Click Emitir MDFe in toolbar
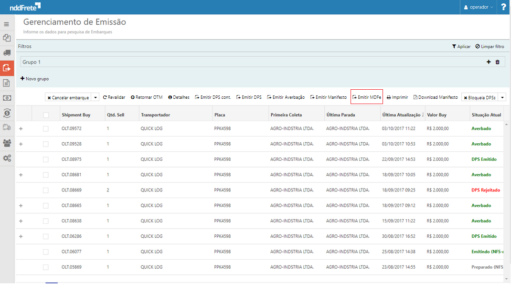This screenshot has height=284, width=511. [366, 97]
